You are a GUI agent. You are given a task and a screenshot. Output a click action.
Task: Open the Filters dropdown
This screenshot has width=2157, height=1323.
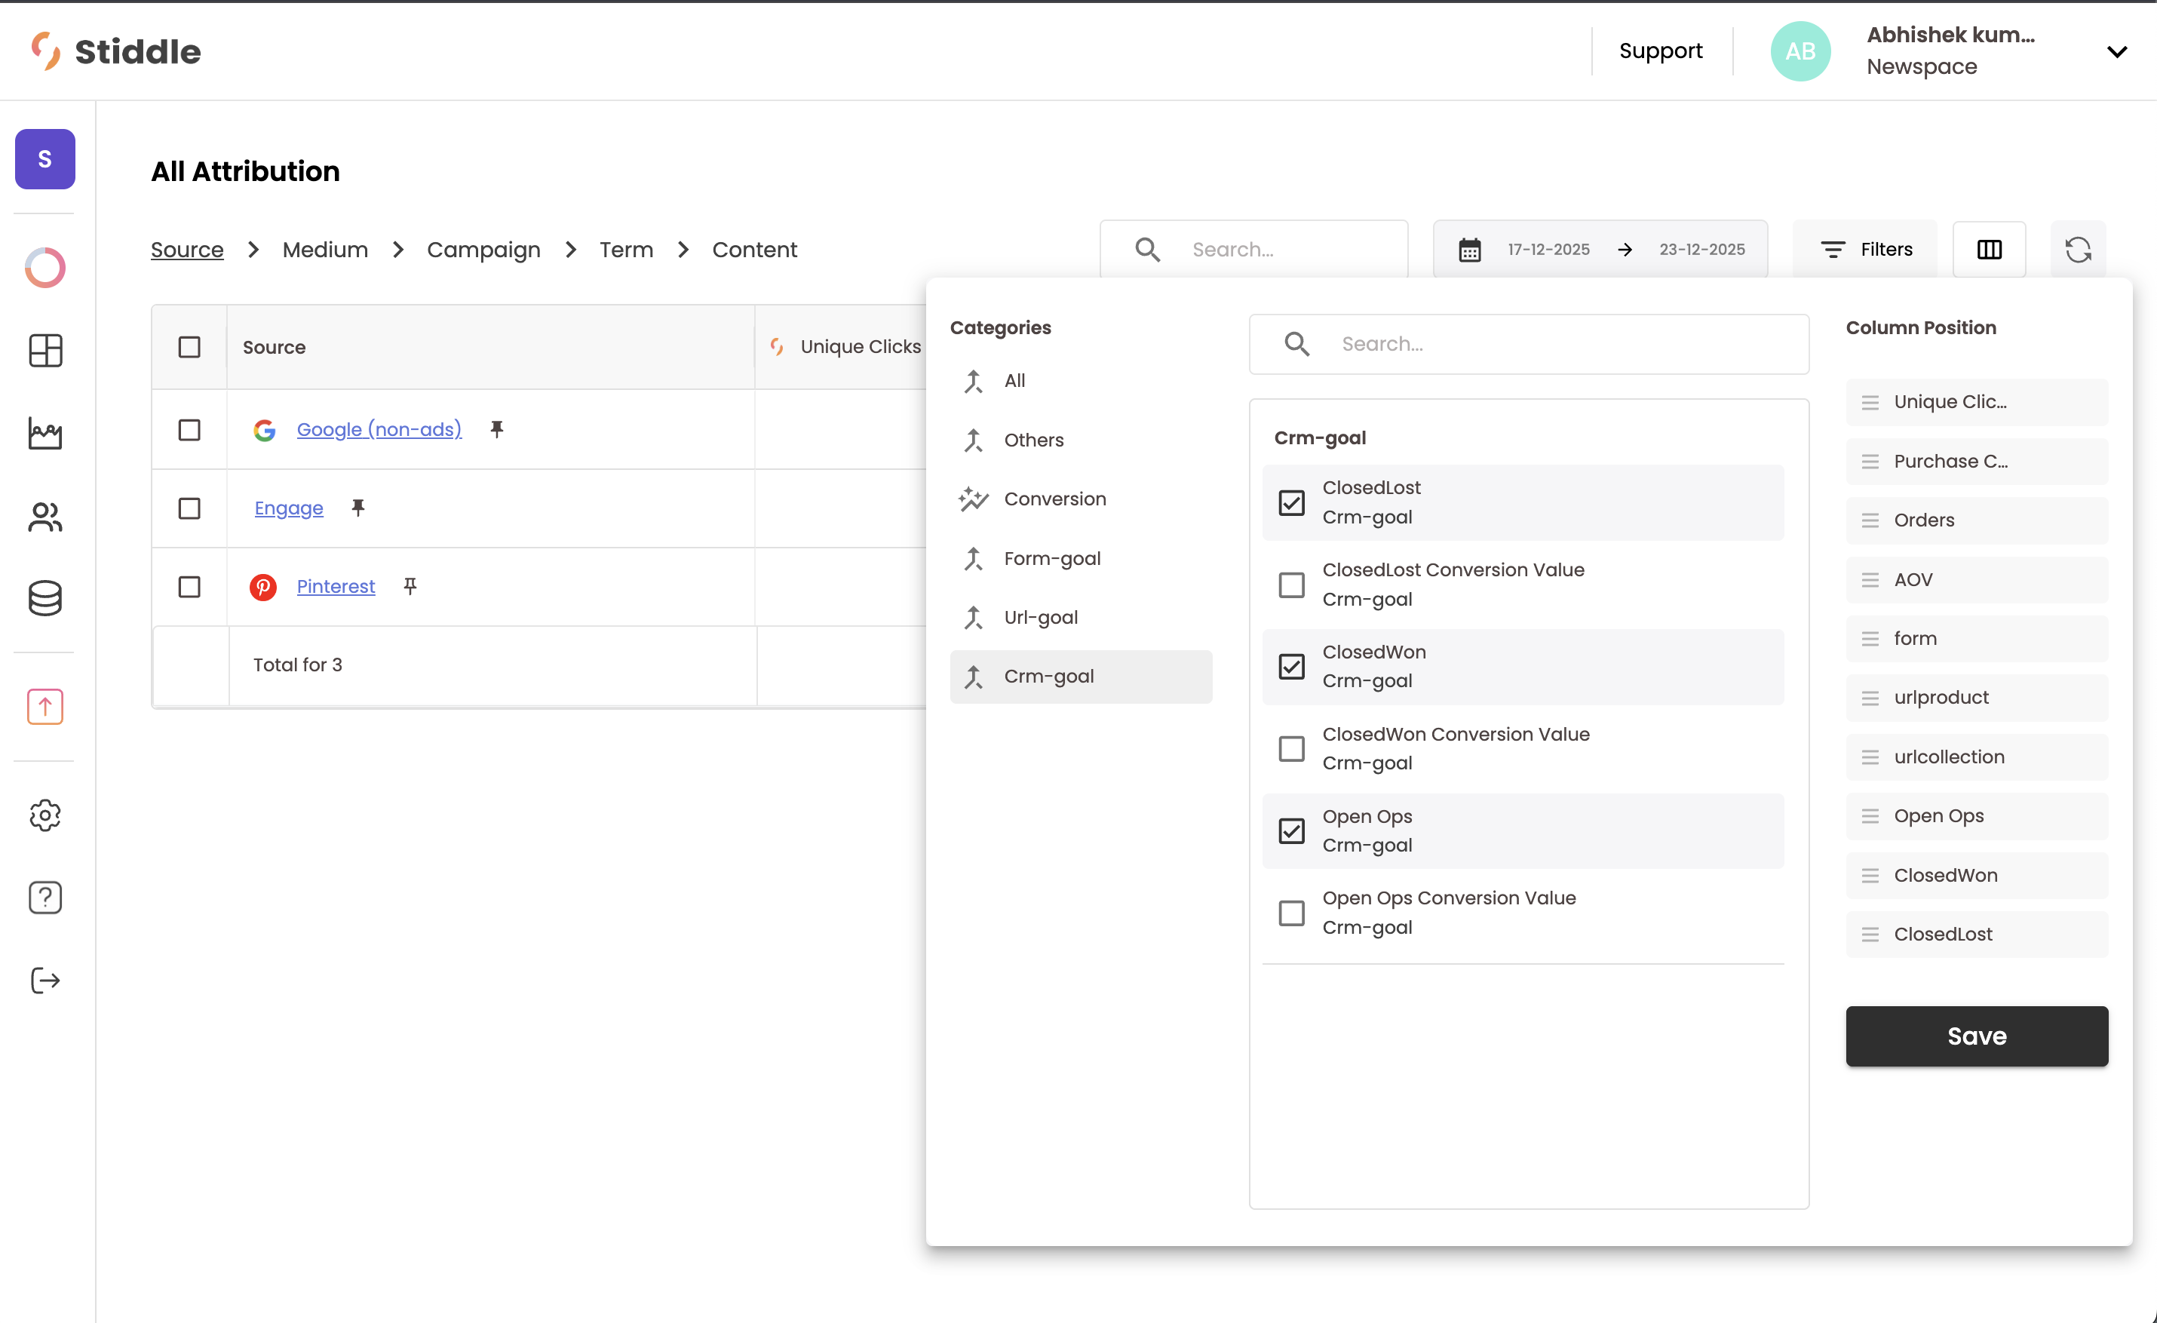click(x=1865, y=250)
